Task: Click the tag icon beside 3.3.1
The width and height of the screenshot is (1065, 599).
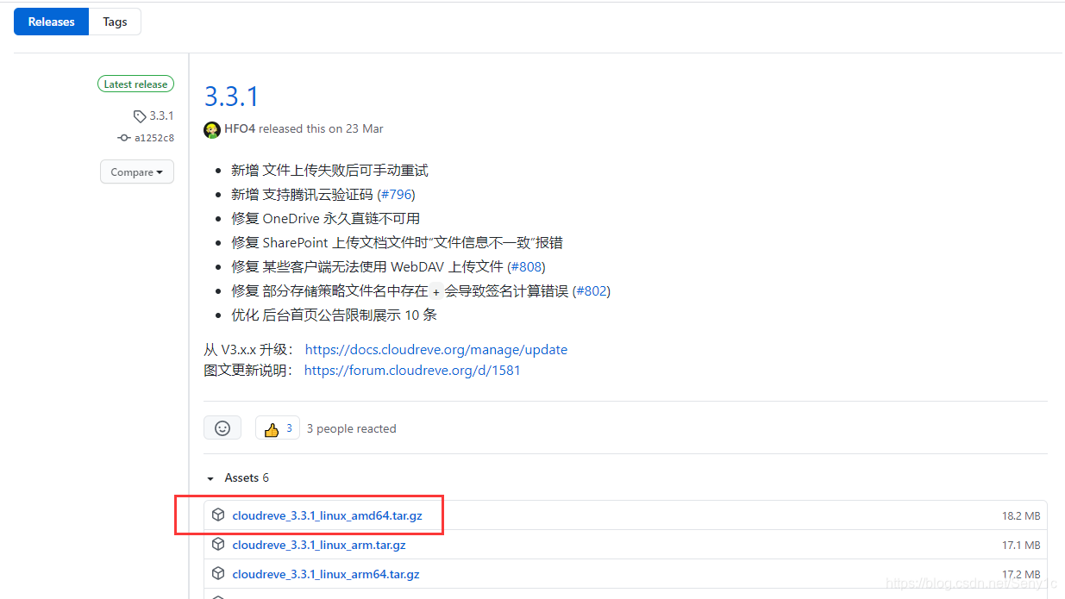Action: [x=140, y=116]
